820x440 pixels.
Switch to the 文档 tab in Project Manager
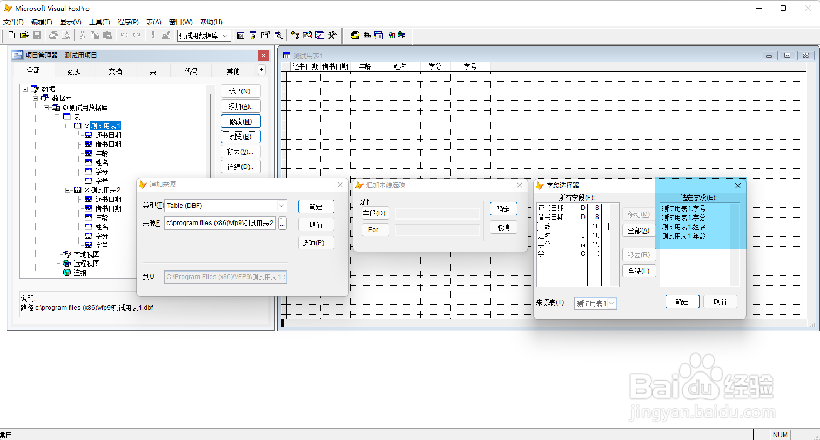point(116,71)
